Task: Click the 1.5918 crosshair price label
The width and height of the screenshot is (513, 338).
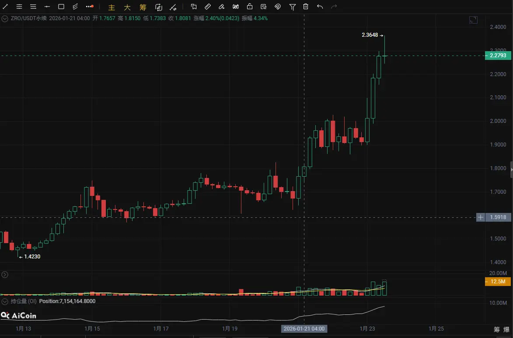Action: click(498, 217)
